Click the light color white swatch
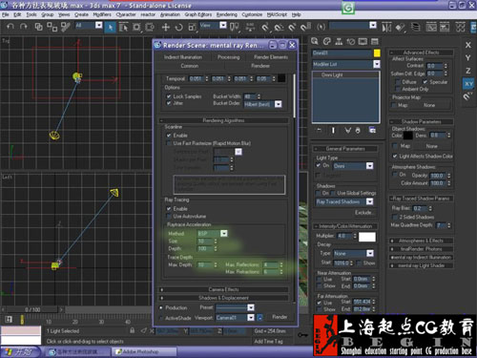Viewport: 477px width, 358px height. coord(367,237)
